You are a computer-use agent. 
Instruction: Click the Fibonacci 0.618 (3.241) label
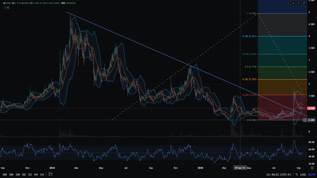(249, 54)
